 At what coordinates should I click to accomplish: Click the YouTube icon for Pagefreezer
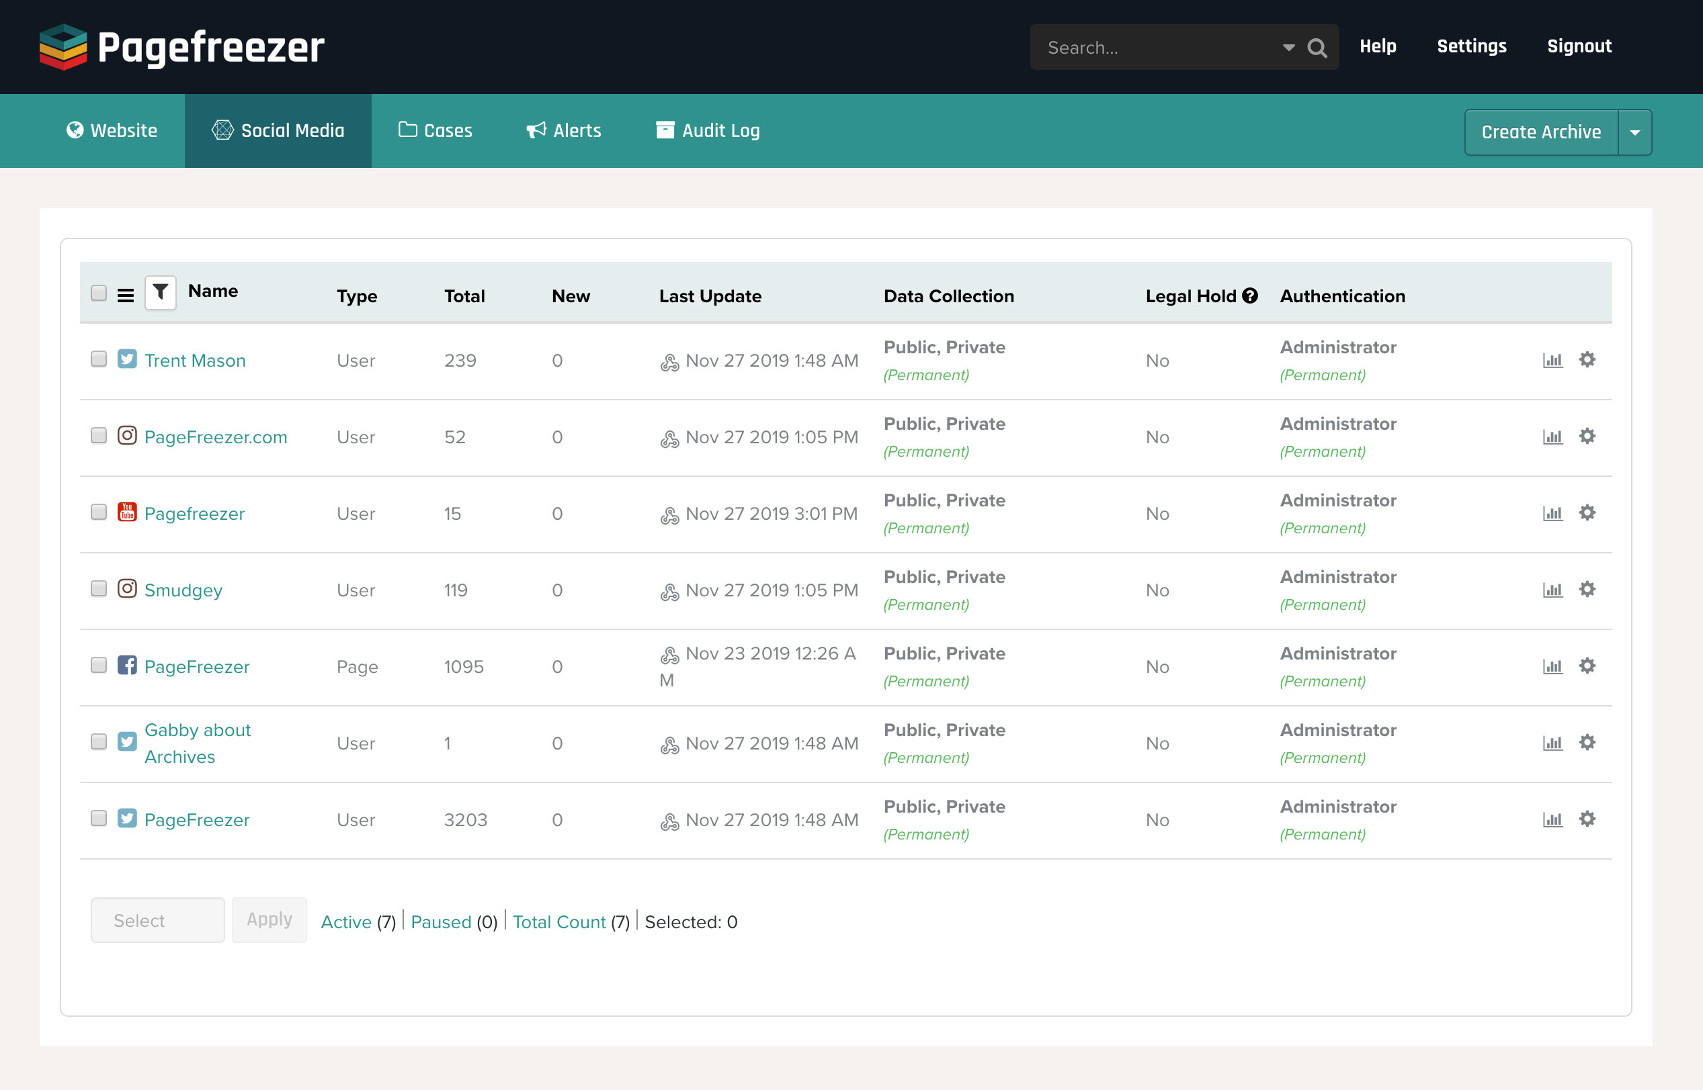[128, 512]
